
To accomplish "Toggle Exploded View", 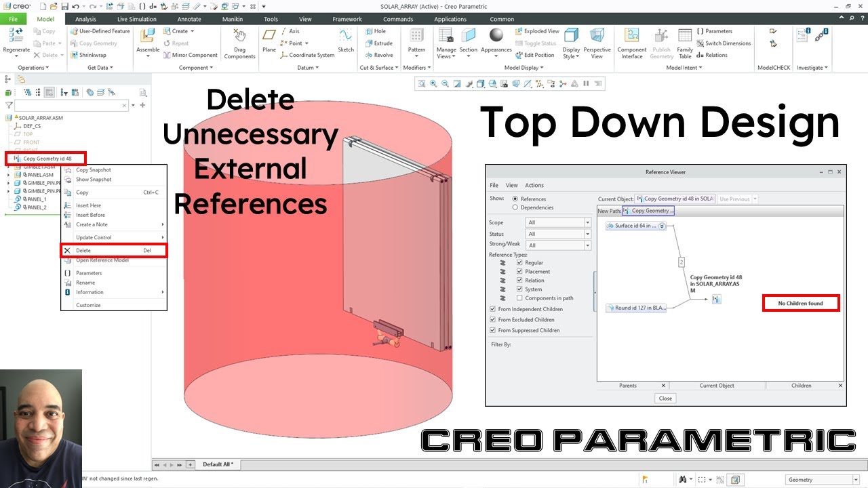I will 536,31.
